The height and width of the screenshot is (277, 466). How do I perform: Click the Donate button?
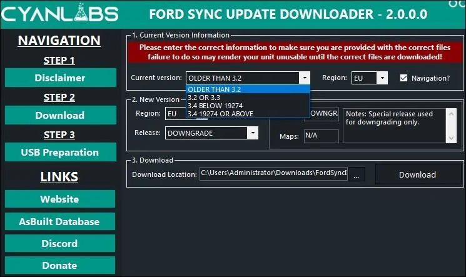(x=60, y=265)
